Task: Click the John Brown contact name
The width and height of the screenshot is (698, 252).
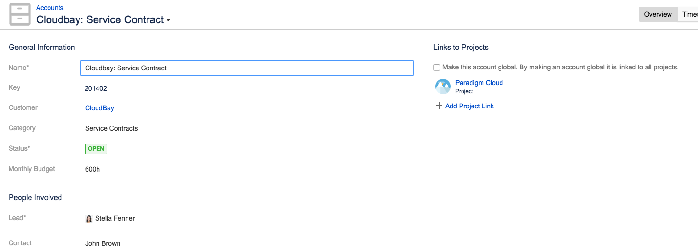Action: pos(103,243)
